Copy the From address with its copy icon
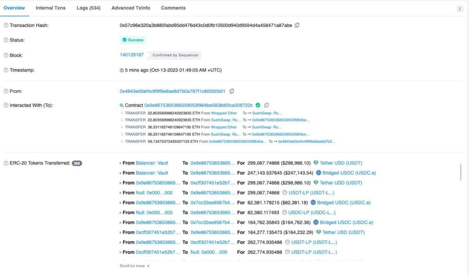The height and width of the screenshot is (276, 469). click(231, 91)
